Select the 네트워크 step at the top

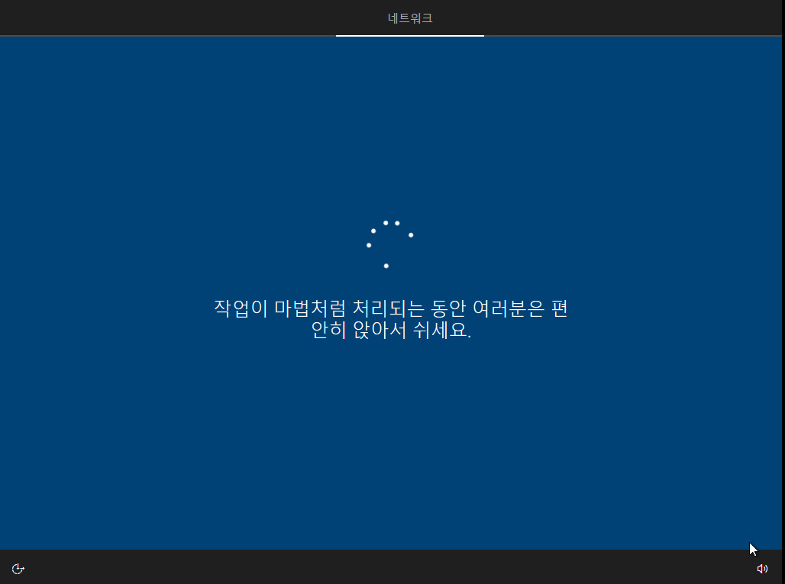409,18
